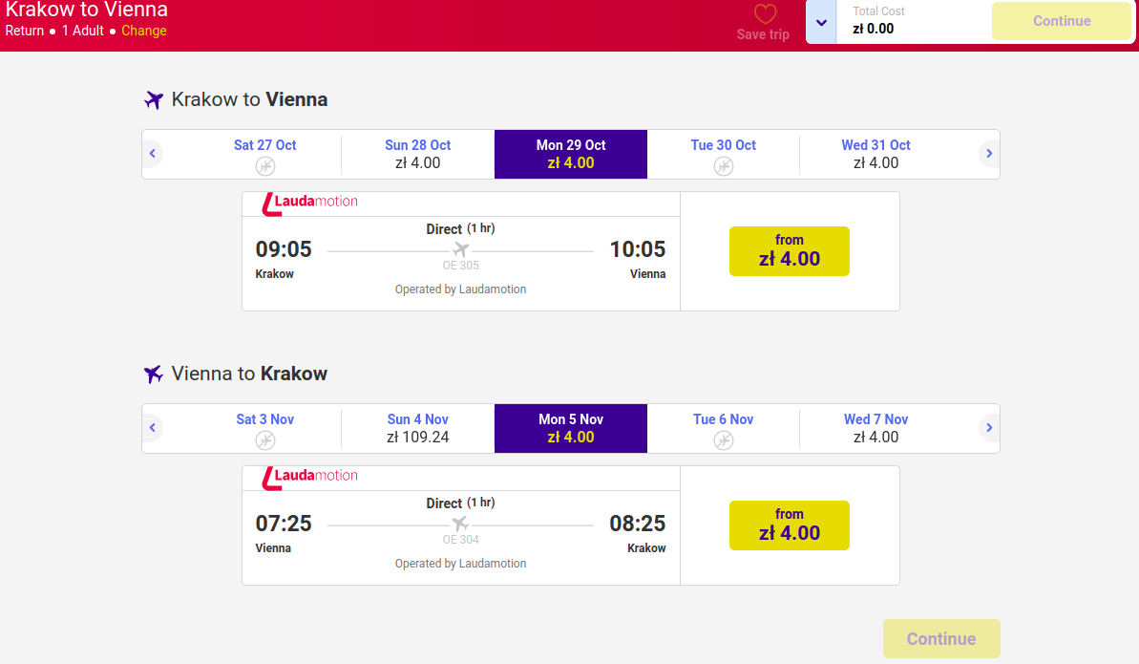The height and width of the screenshot is (664, 1139).
Task: Click the Laudamotion logo on outbound flight
Action: pos(309,203)
